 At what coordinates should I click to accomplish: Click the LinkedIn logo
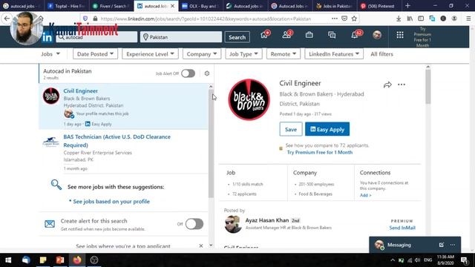(47, 37)
